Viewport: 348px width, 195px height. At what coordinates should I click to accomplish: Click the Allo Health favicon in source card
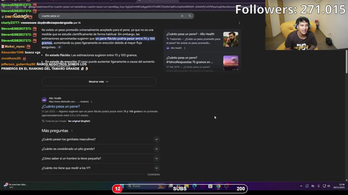tap(168, 48)
